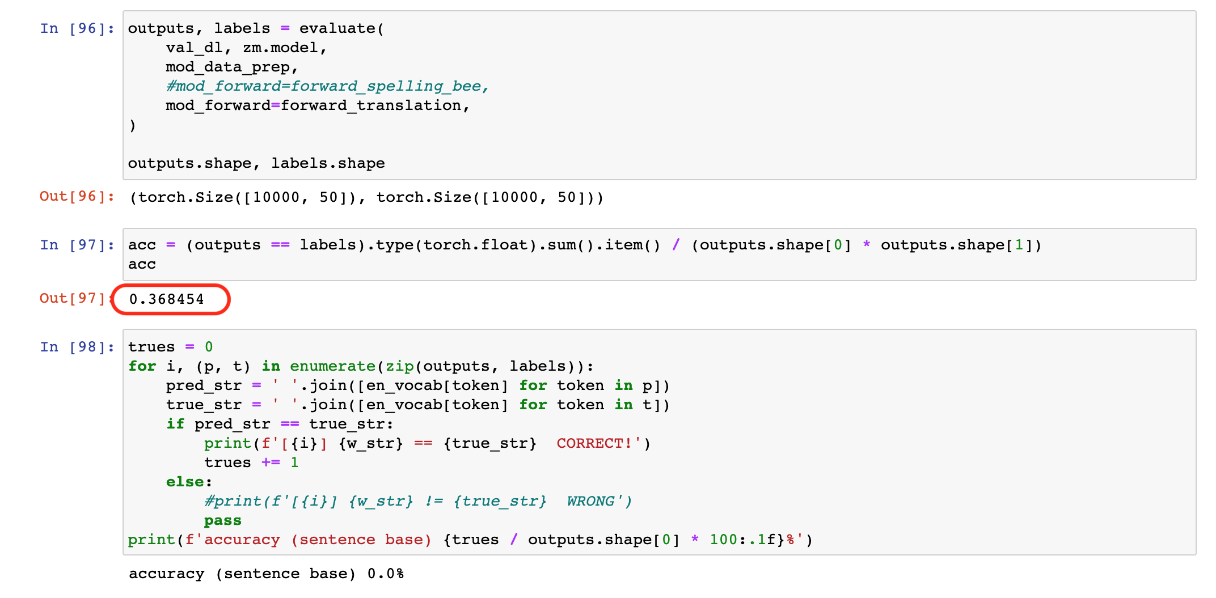Click the Out[96] output label
The image size is (1216, 598).
tap(77, 196)
